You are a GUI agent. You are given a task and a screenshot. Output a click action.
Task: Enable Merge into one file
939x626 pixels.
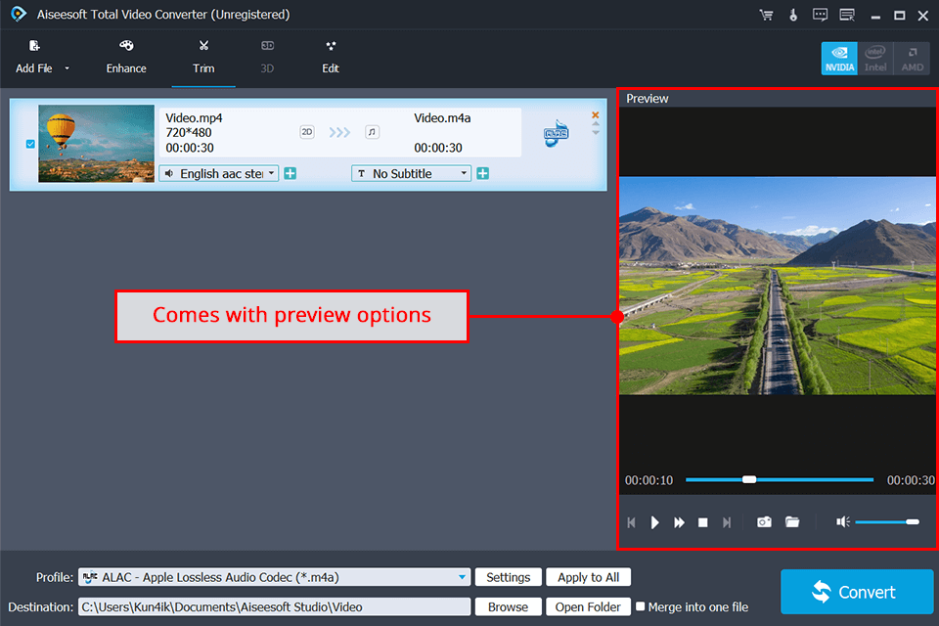point(641,606)
